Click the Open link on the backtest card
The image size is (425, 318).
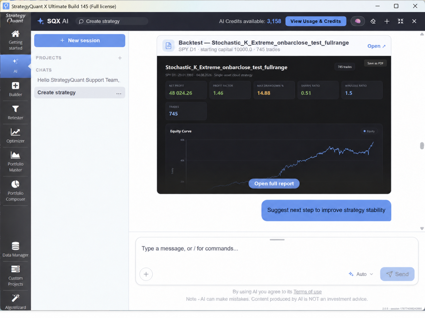point(377,46)
